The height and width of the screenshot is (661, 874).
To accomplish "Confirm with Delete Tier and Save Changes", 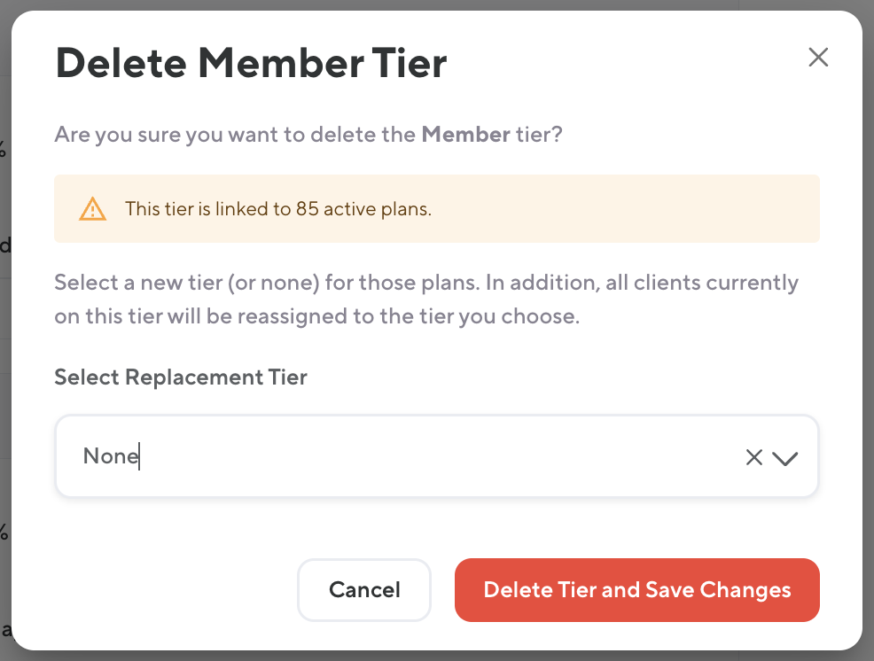I will (636, 590).
